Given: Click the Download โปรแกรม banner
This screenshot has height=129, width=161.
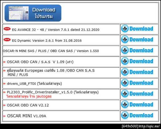Looking at the screenshot, I should tap(33, 13).
